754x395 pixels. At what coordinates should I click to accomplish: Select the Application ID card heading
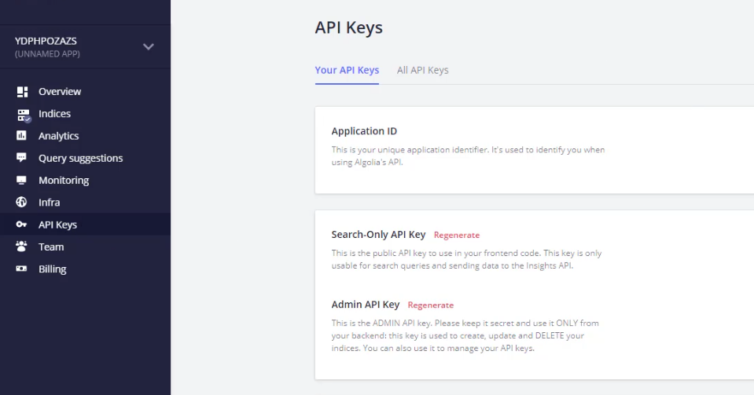(364, 131)
